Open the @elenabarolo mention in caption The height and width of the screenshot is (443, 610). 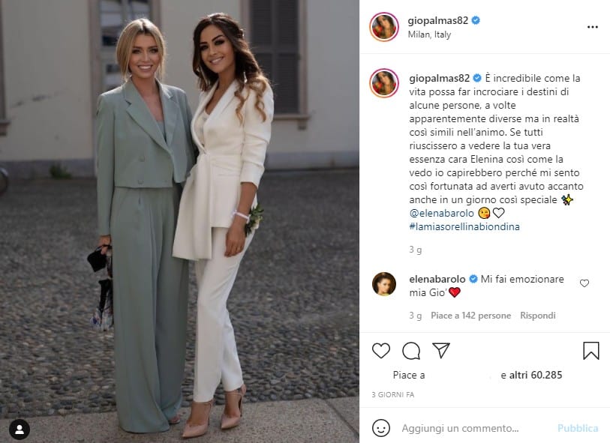point(441,213)
